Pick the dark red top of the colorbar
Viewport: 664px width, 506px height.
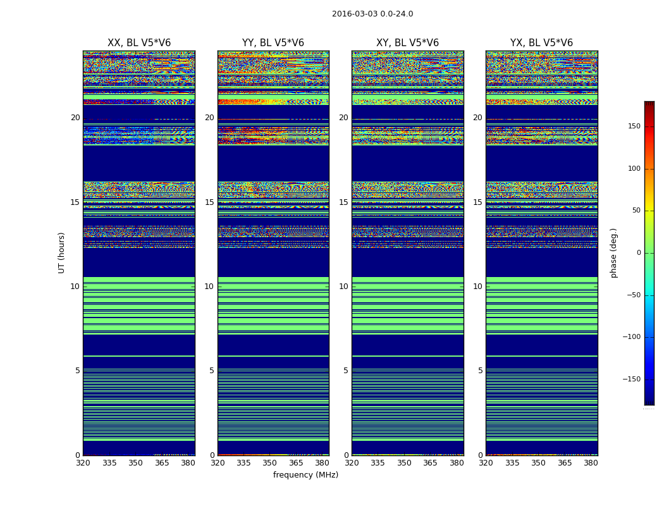tap(649, 104)
